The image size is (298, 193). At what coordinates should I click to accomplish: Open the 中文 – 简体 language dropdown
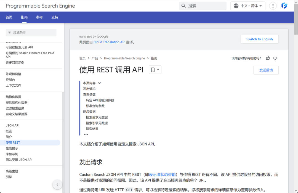248,6
